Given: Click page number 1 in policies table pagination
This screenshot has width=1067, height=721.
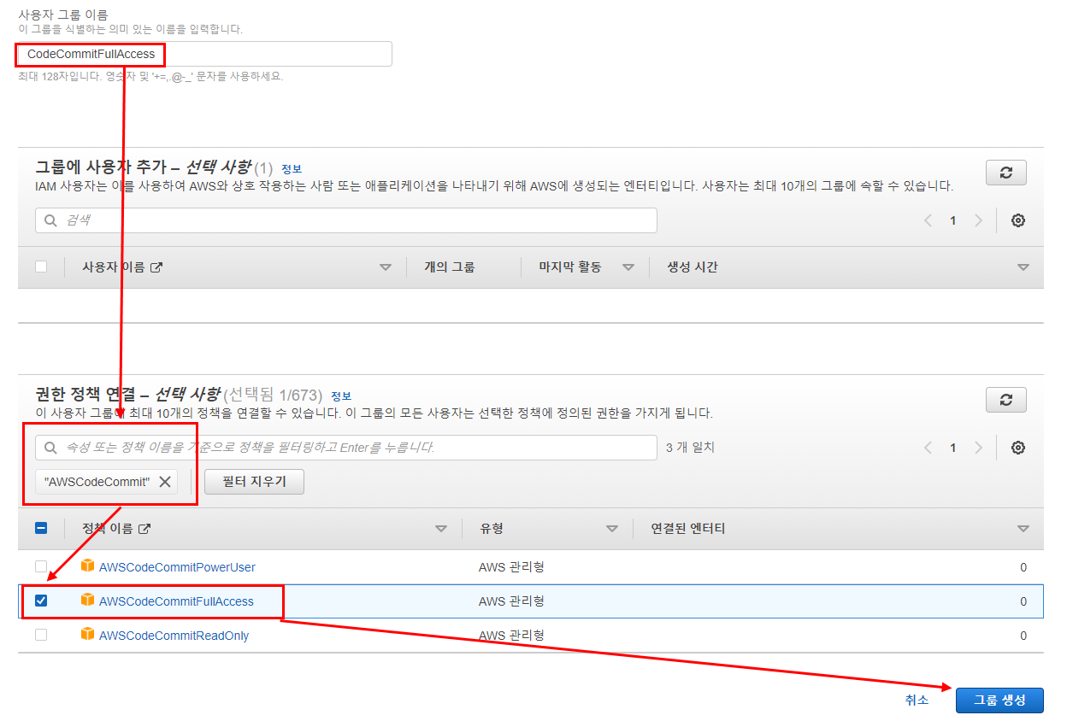Looking at the screenshot, I should (x=953, y=448).
